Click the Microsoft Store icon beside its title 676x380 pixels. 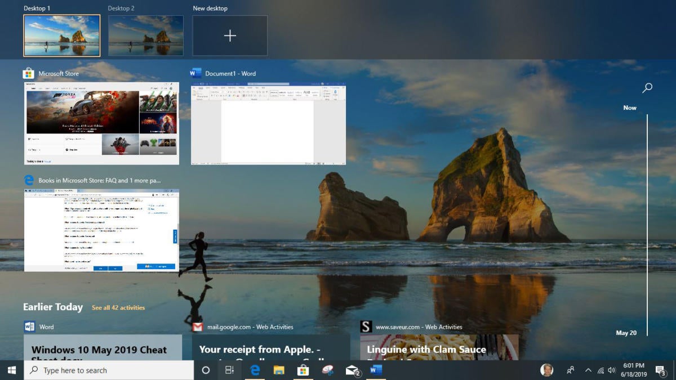[x=29, y=73]
